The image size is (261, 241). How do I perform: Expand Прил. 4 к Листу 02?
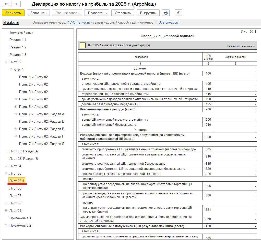coord(16,99)
